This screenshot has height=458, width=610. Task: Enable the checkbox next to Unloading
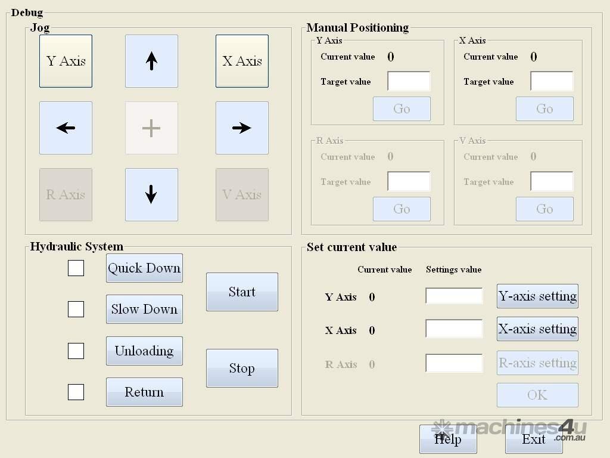click(x=76, y=351)
